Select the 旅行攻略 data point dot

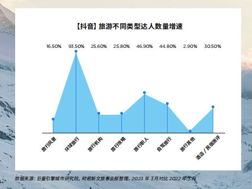pyautogui.click(x=122, y=113)
